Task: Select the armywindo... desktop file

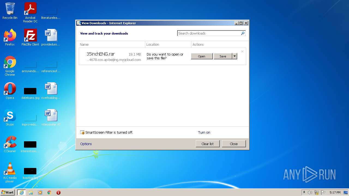Action: (x=30, y=66)
